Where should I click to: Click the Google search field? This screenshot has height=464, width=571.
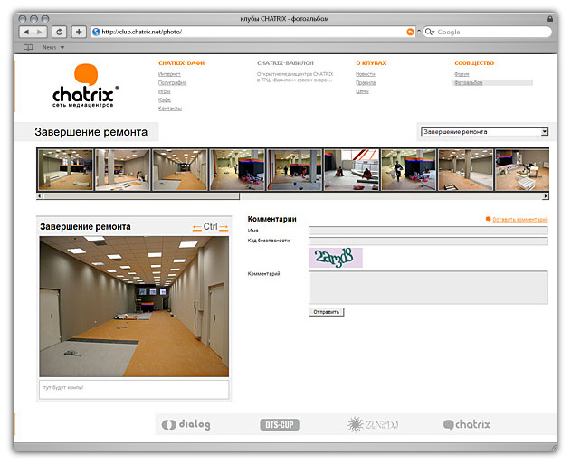(488, 32)
